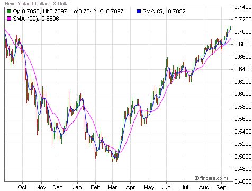252x191 pixels.
Task: Click the 0.7400 y-axis value
Action: (243, 7)
